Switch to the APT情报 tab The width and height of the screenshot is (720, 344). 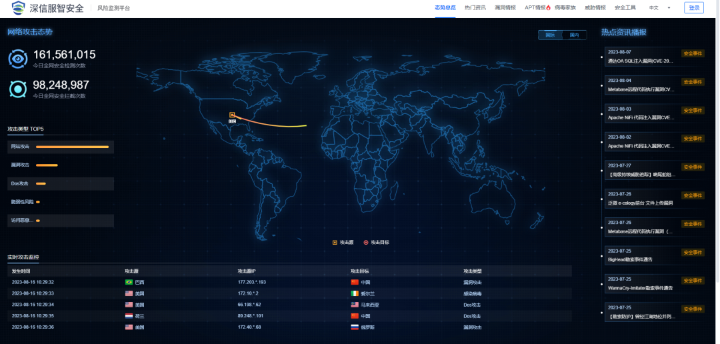535,8
